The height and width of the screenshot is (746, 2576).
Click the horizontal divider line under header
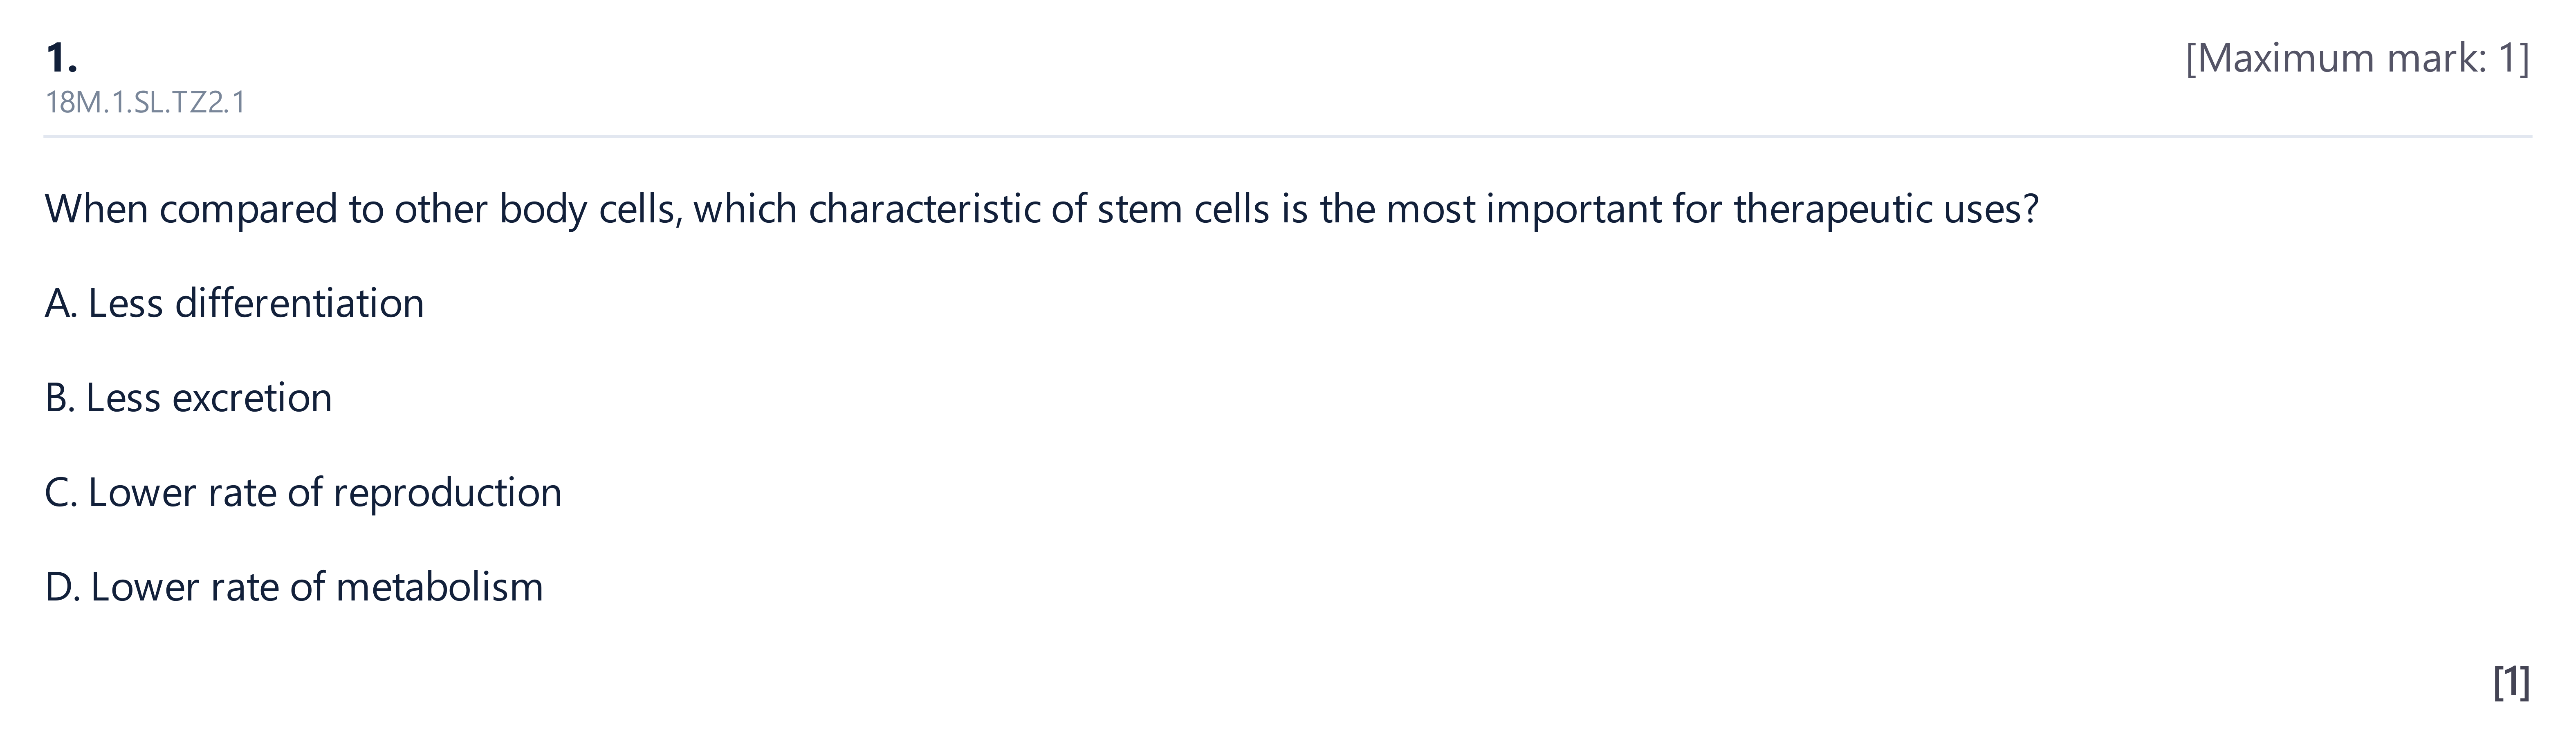point(1288,136)
